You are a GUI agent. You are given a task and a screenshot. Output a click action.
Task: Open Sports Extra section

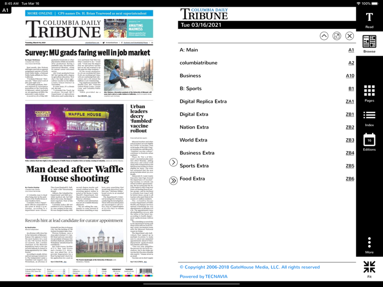click(194, 166)
